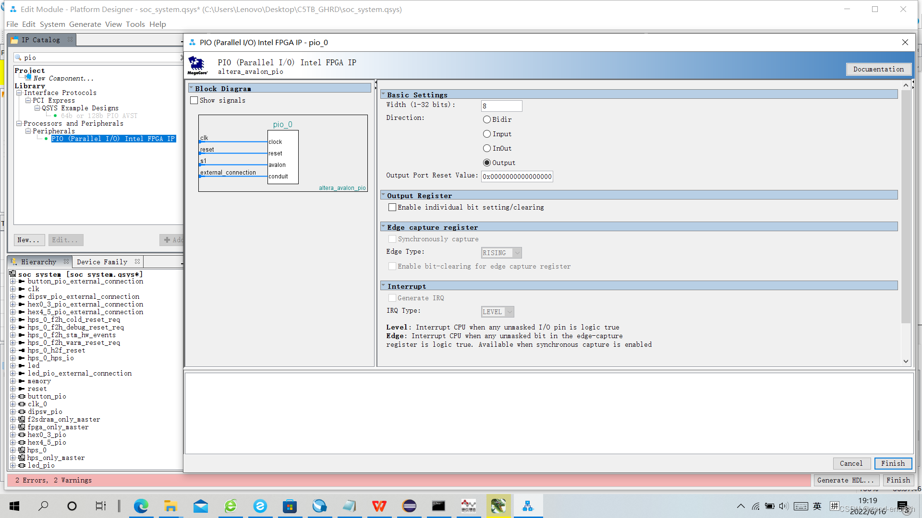Viewport: 922px width, 518px height.
Task: Collapse the Basic Settings section
Action: pos(384,95)
